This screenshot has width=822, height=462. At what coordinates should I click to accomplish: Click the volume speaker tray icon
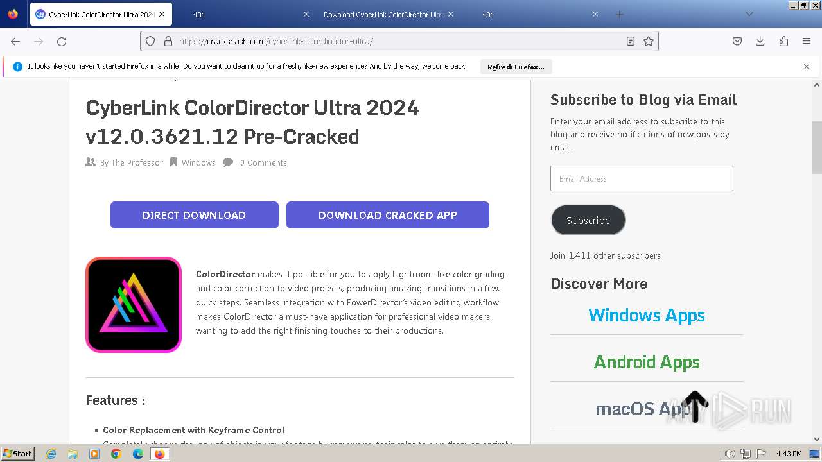tap(730, 454)
